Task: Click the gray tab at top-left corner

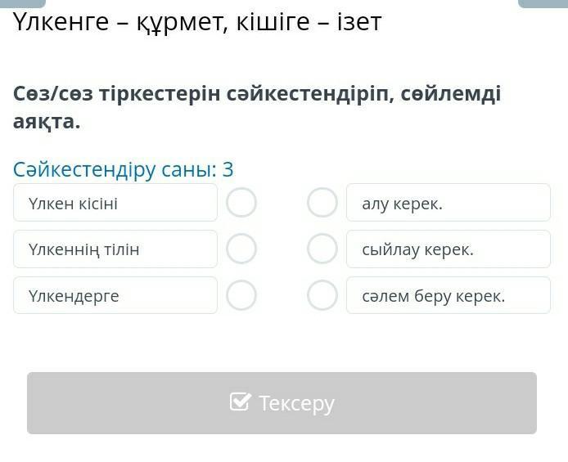Action: (23, 3)
